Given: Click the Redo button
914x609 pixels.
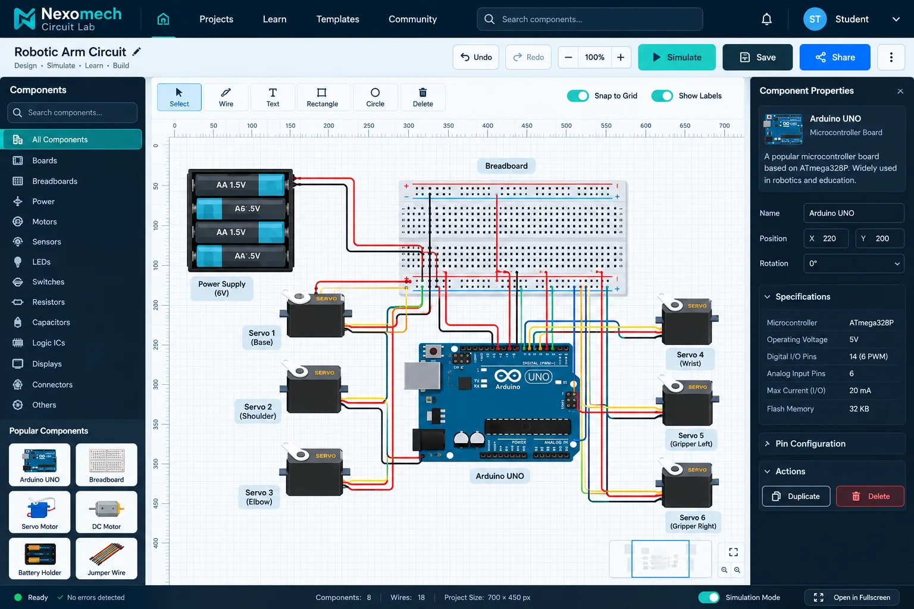Looking at the screenshot, I should tap(528, 57).
